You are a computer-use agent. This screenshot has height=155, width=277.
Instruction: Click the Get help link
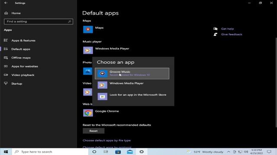coord(227,29)
